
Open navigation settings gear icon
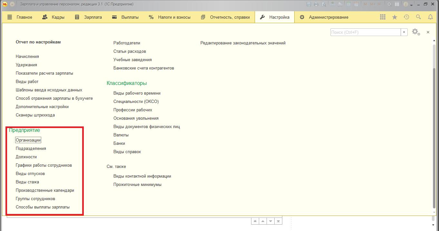(x=415, y=32)
